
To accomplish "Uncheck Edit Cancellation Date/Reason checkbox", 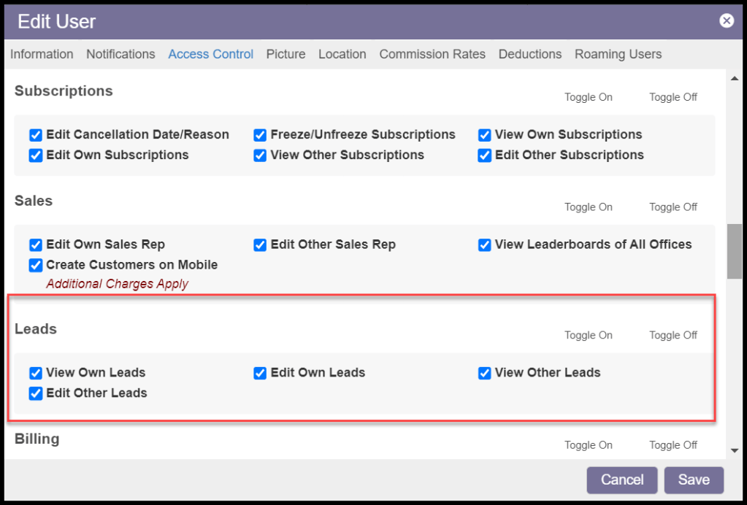I will tap(36, 135).
